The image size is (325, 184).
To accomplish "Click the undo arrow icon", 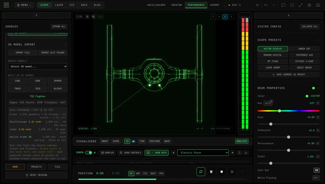I will (x=266, y=5).
